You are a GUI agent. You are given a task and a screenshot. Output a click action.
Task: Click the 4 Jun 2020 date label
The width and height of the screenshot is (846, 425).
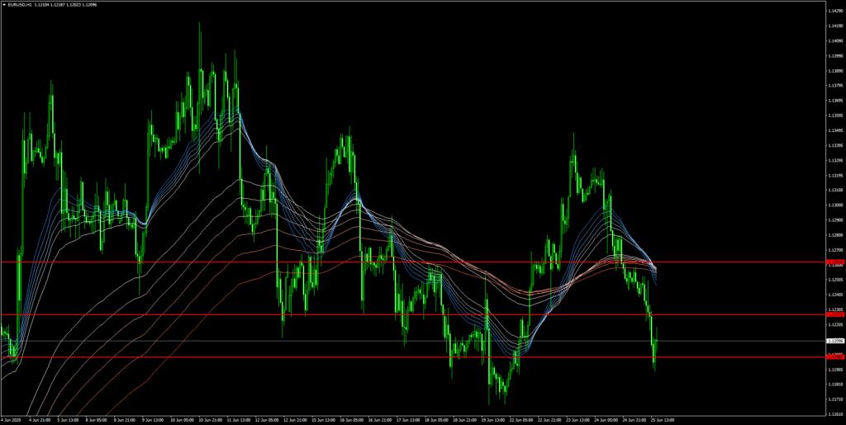point(12,419)
